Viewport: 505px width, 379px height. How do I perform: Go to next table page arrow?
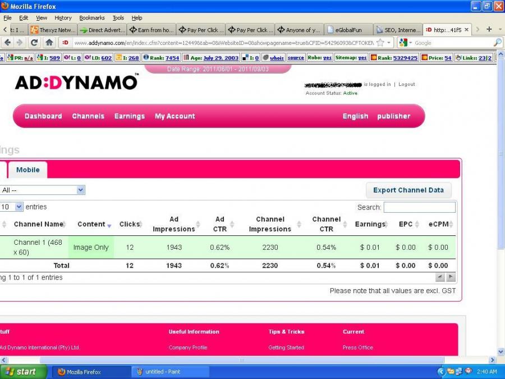coord(451,277)
